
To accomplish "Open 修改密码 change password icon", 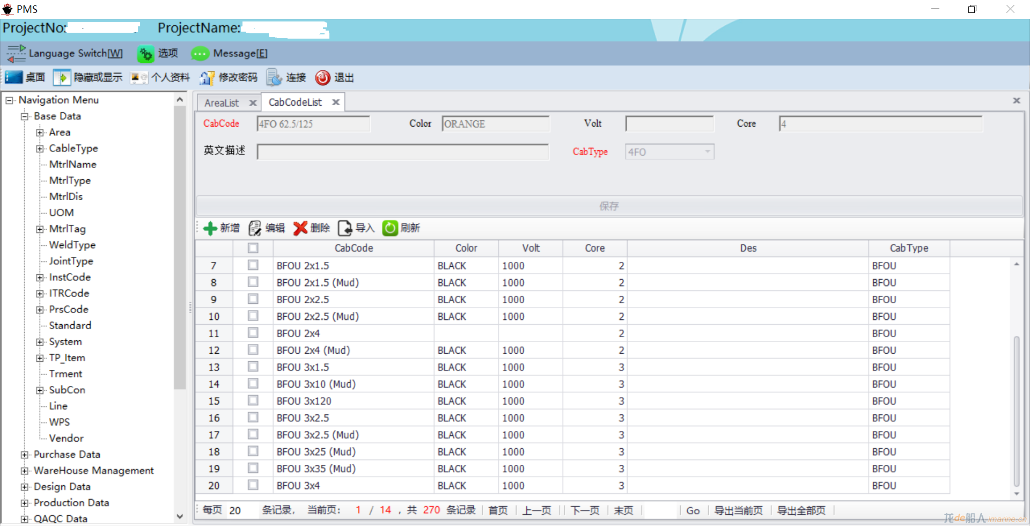I will click(x=207, y=78).
